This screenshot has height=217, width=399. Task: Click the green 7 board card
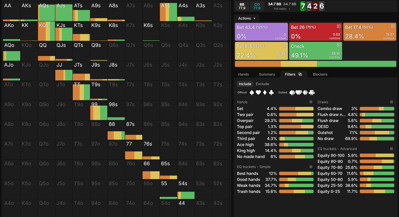click(303, 6)
